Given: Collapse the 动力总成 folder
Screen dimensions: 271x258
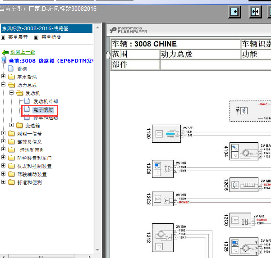Looking at the screenshot, I should coord(3,84).
